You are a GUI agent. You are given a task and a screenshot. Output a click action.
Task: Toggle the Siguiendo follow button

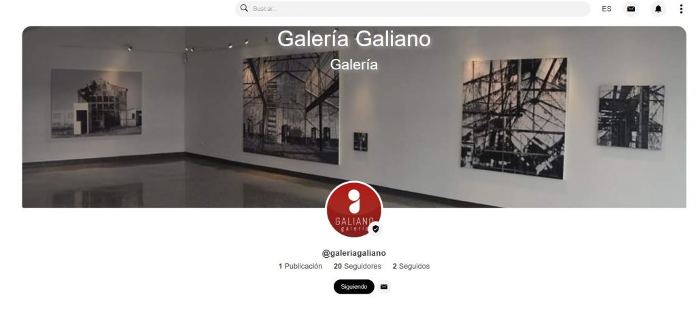tap(353, 287)
